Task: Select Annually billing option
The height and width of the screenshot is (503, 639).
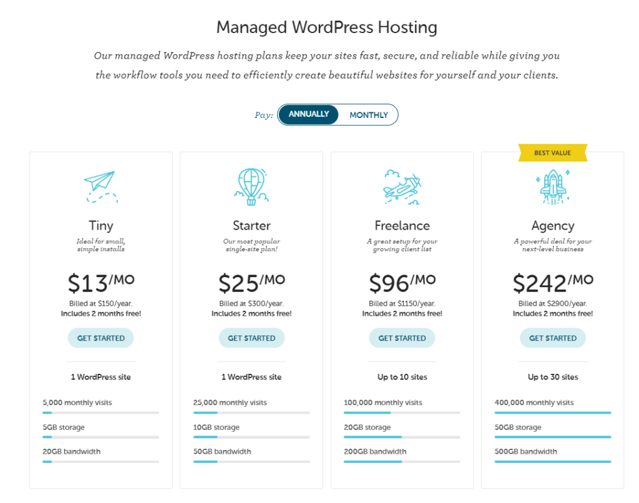Action: pos(308,115)
